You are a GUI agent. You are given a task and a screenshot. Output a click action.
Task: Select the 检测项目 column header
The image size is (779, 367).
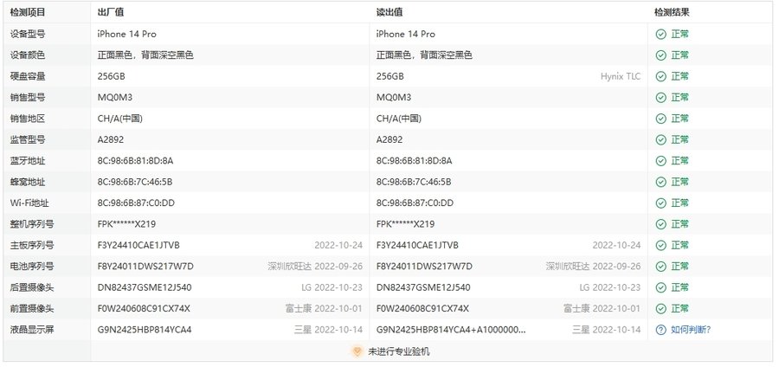coord(28,13)
